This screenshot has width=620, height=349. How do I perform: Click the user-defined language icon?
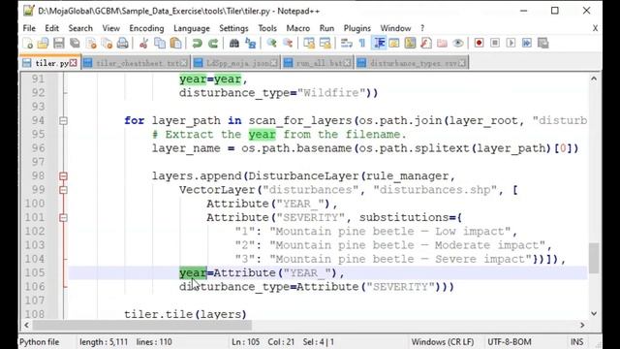tap(394, 43)
